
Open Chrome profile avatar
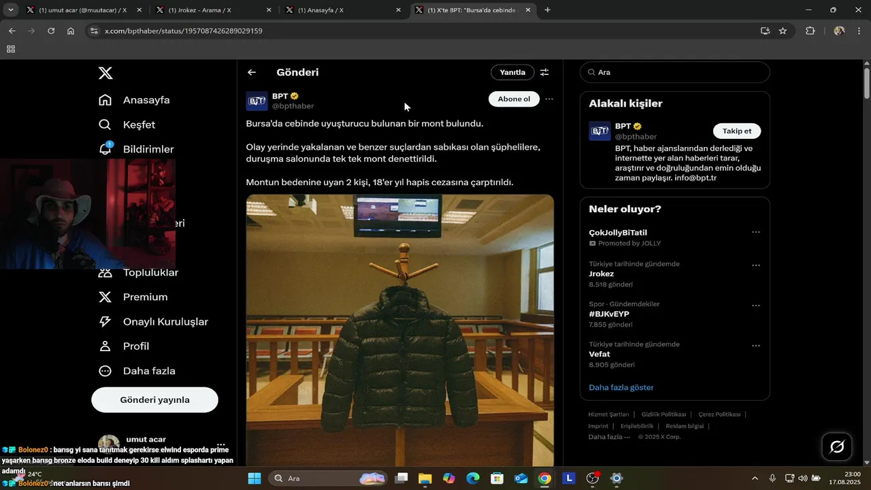(839, 31)
